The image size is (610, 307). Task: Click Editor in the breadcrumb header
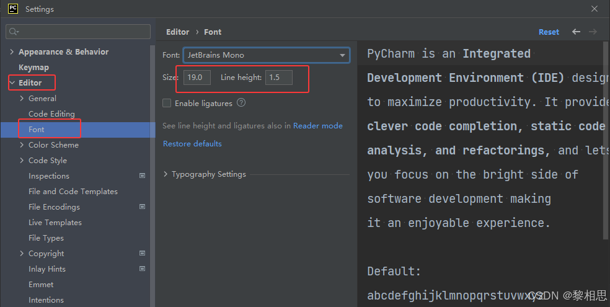(178, 32)
